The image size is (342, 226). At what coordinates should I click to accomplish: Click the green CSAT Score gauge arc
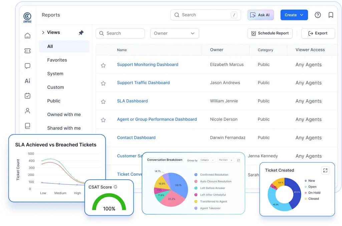pos(109,195)
